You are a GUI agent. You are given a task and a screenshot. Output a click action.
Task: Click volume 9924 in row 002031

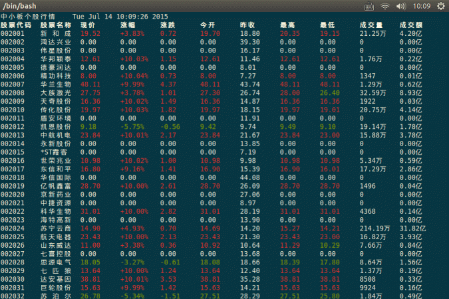pyautogui.click(x=367, y=288)
